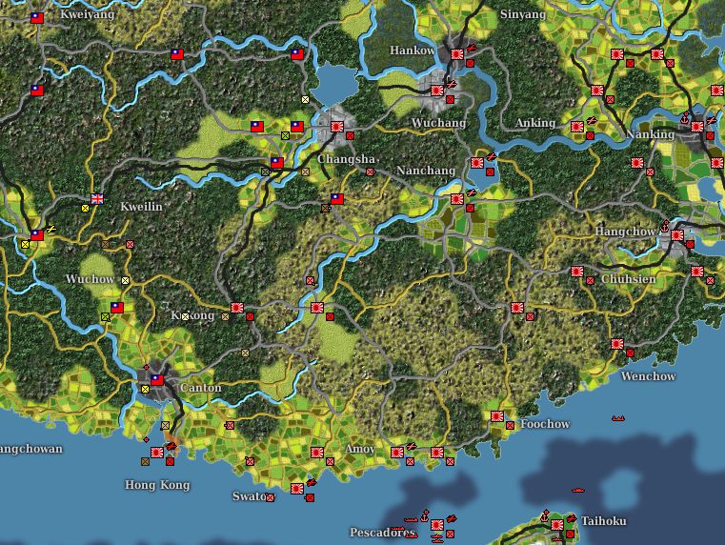Click the Swatow city label
The width and height of the screenshot is (725, 545).
252,496
